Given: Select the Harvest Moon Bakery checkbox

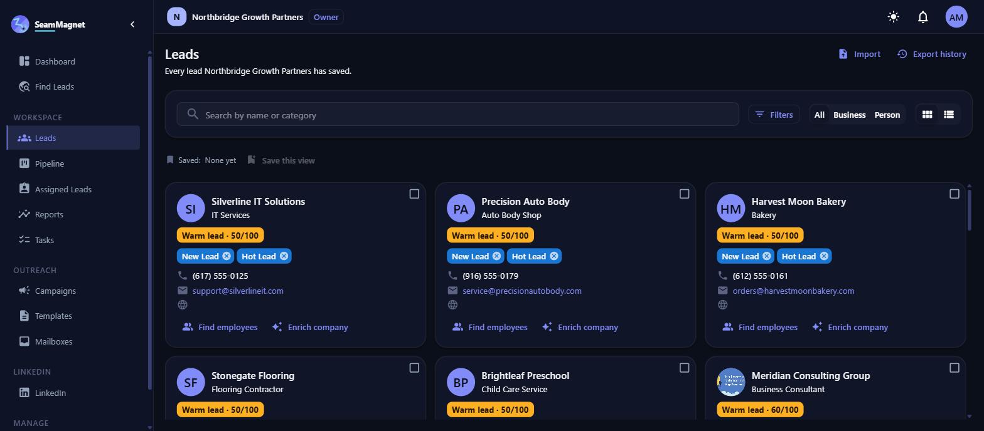Looking at the screenshot, I should pos(955,194).
